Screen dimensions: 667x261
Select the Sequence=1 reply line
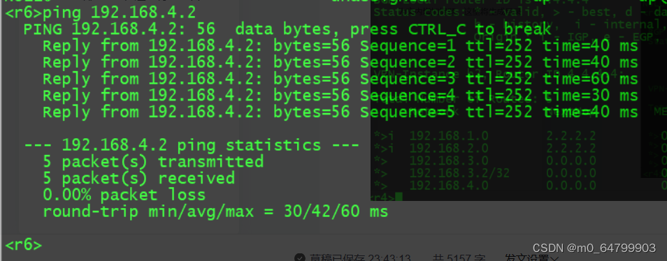click(x=340, y=46)
